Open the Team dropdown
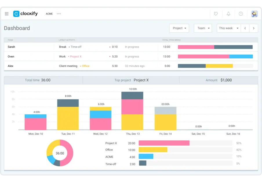This screenshot has width=262, height=182. [x=203, y=28]
